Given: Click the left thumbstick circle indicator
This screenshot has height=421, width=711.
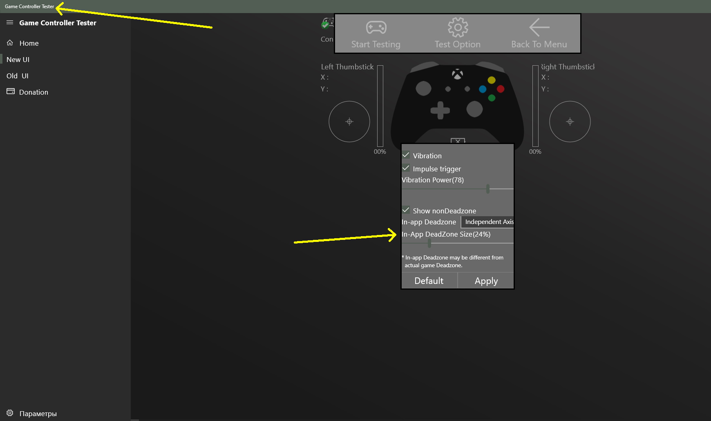Looking at the screenshot, I should (349, 122).
